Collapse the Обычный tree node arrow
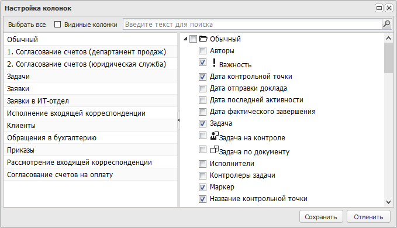The image size is (397, 228). (x=185, y=39)
